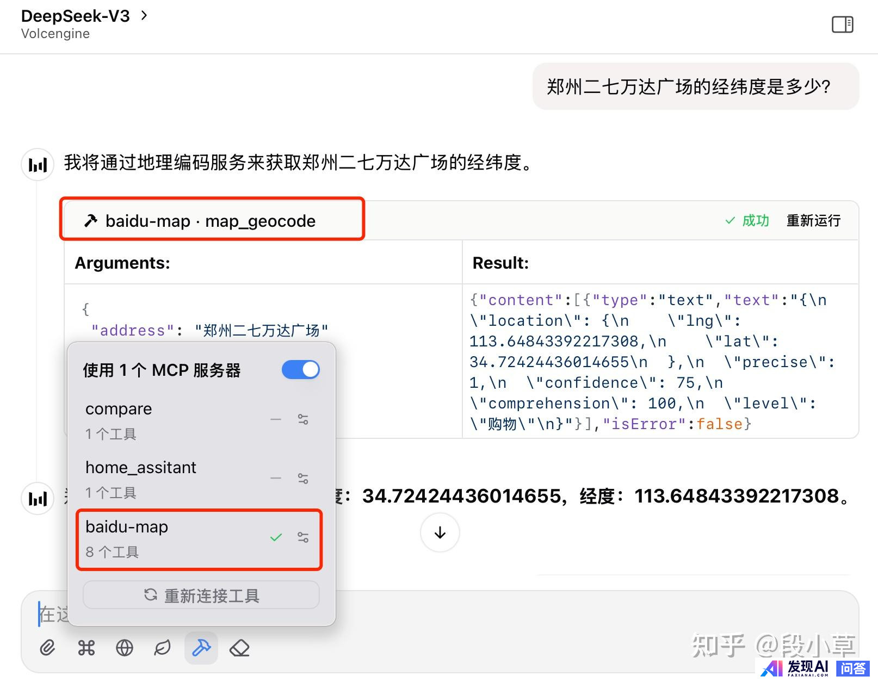The width and height of the screenshot is (878, 682).
Task: Click the eraser clear-context icon
Action: (239, 648)
